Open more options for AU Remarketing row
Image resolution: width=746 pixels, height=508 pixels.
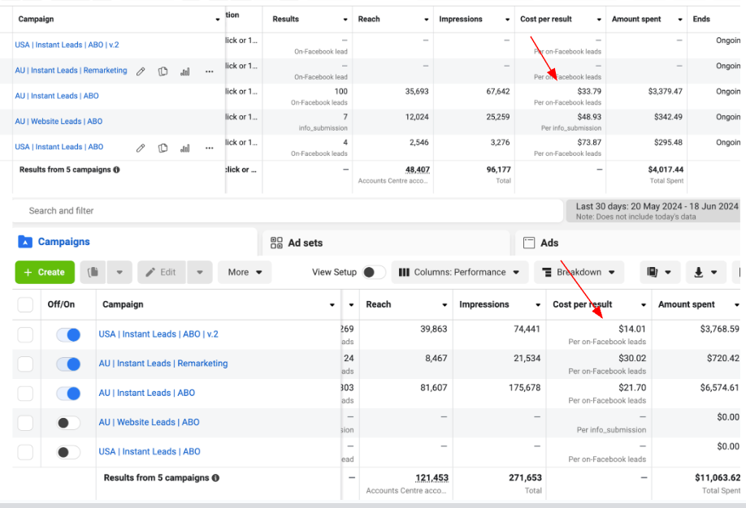pyautogui.click(x=209, y=71)
